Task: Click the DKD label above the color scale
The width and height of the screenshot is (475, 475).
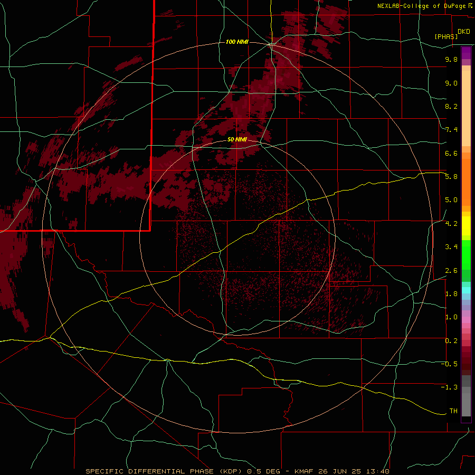Action: tap(464, 32)
